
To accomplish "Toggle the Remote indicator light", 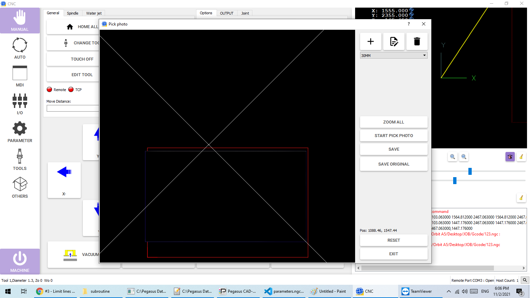I will (49, 89).
